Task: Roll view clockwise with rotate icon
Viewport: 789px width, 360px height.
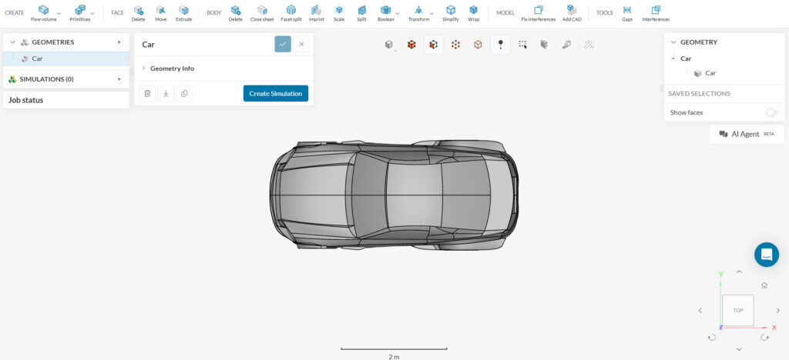Action: [x=765, y=338]
